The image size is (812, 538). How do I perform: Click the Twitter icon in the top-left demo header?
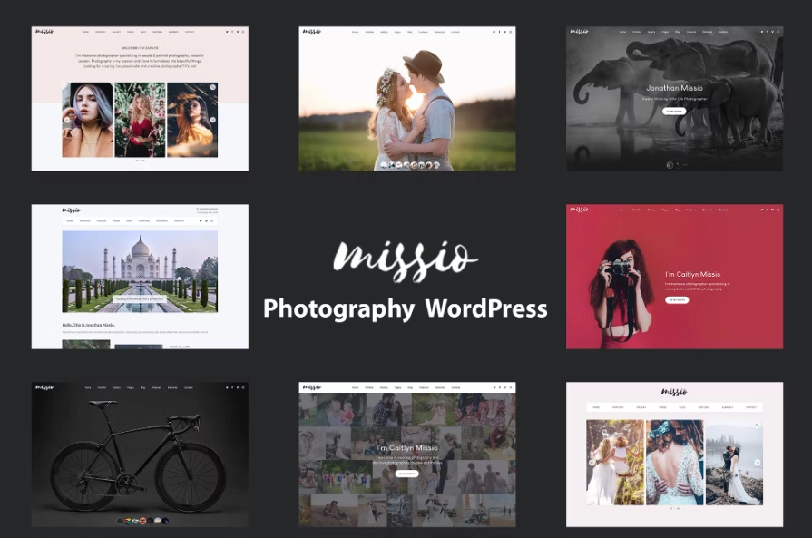click(227, 32)
